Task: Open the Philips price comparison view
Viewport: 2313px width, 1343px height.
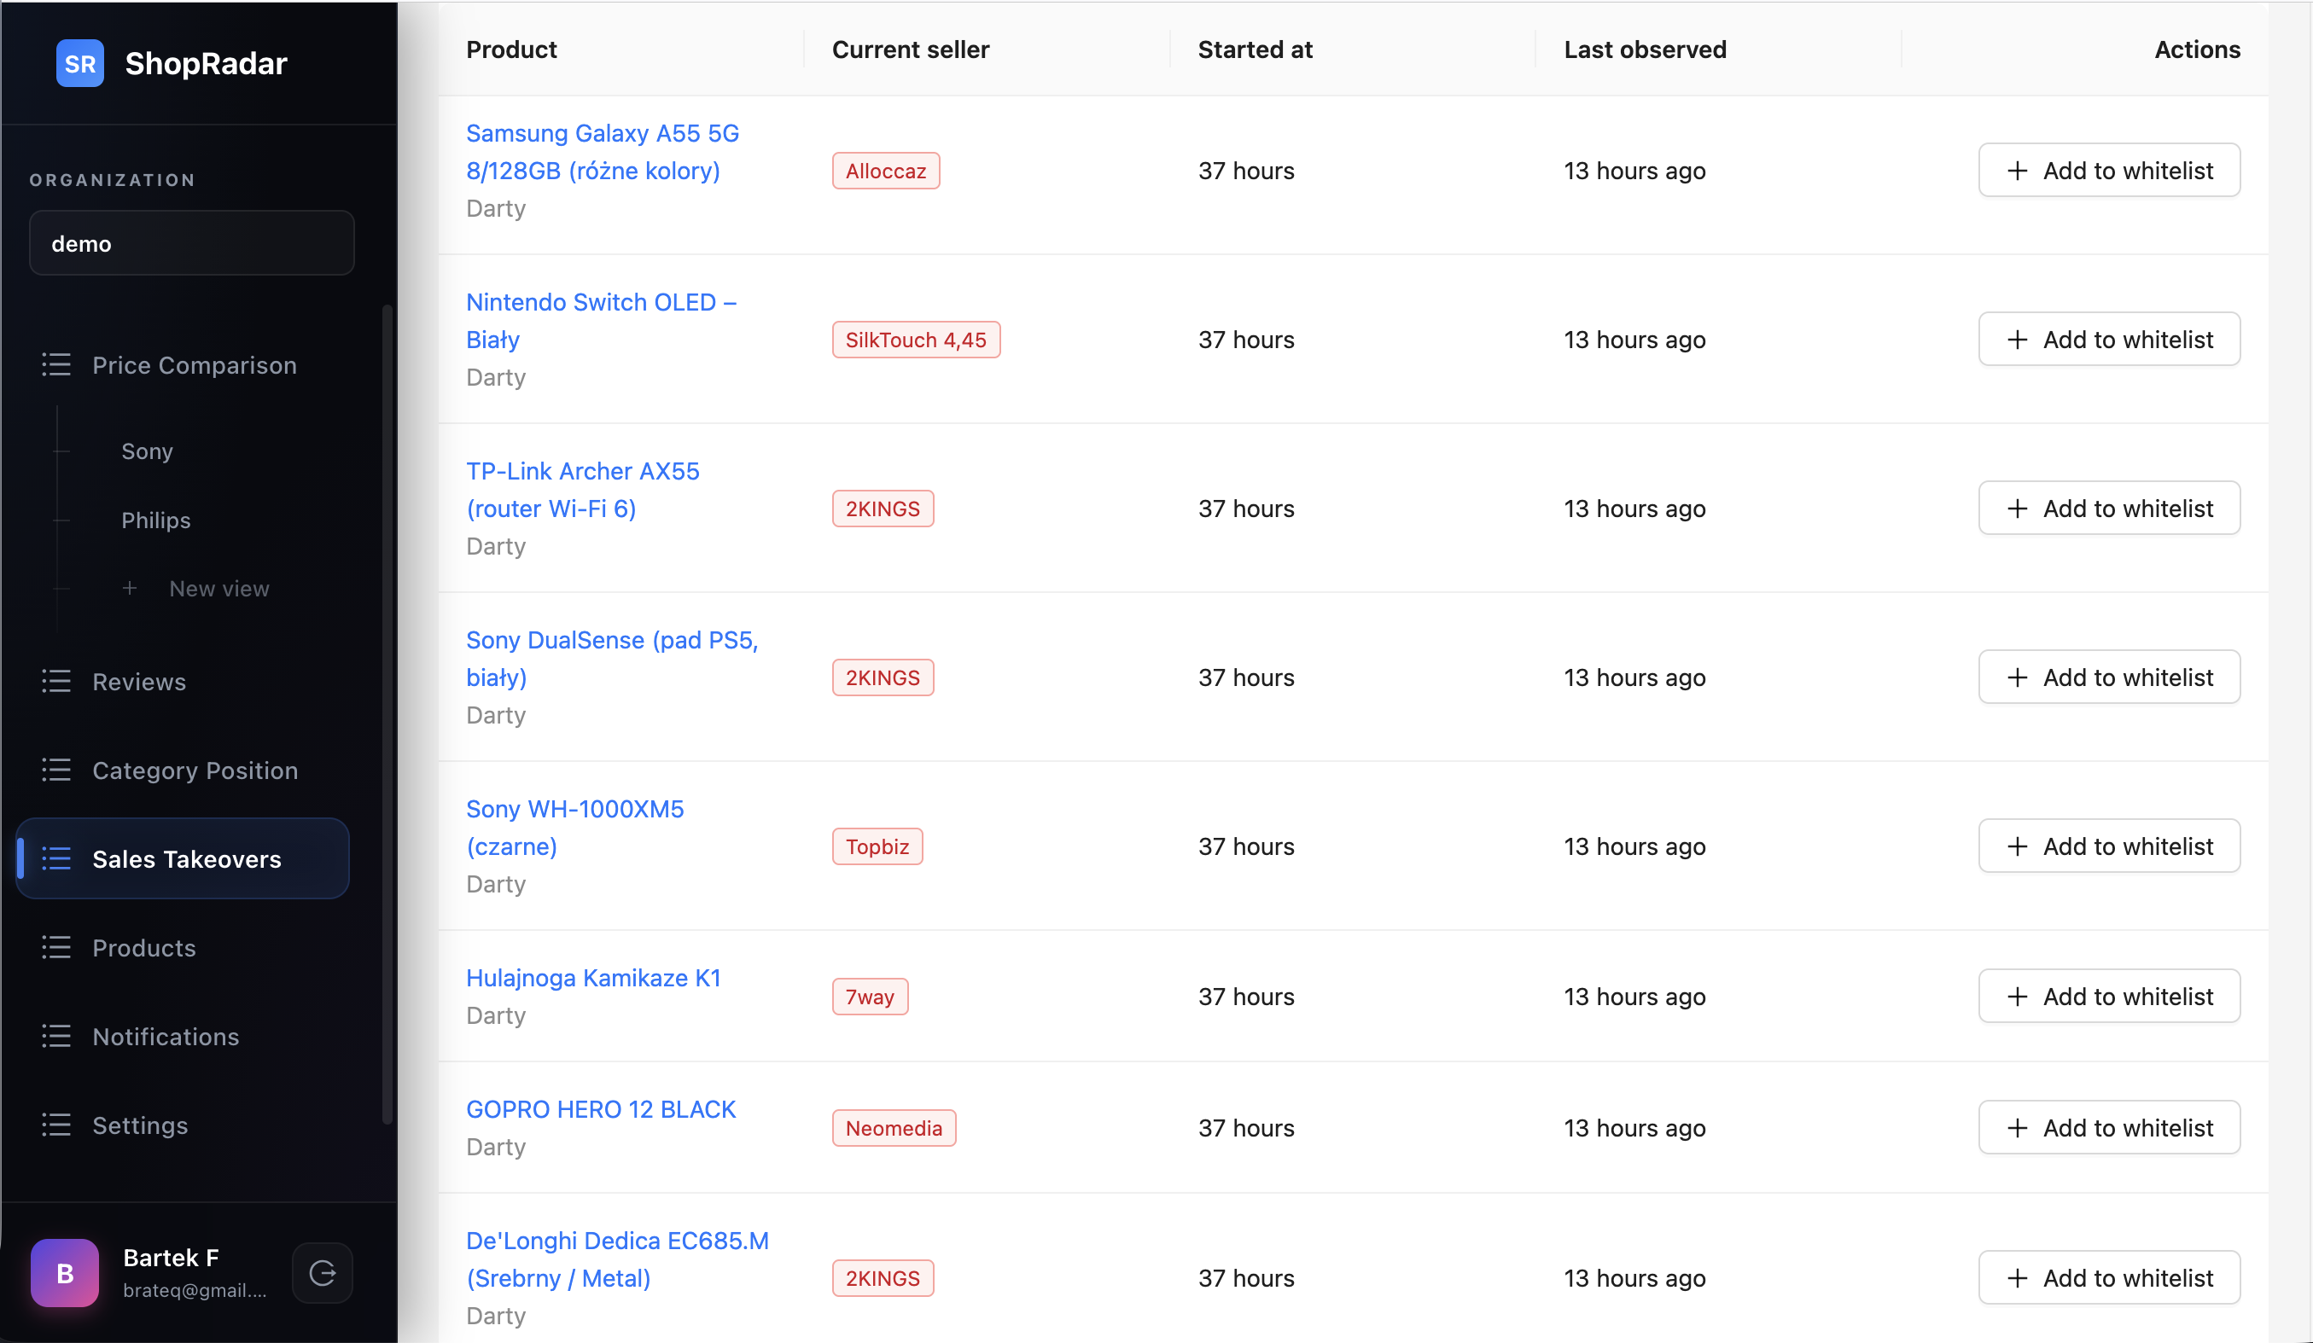Action: (156, 520)
